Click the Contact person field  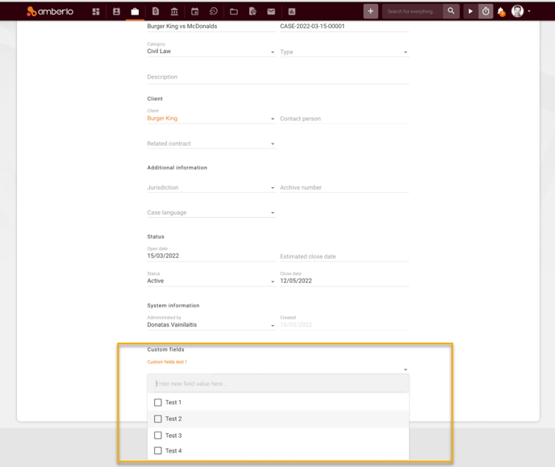coord(344,119)
